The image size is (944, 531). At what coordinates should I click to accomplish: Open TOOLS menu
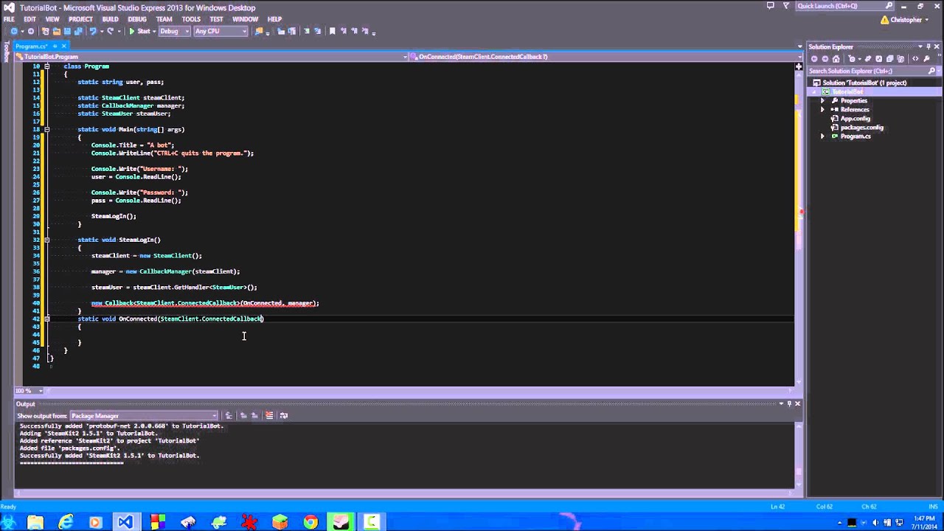191,19
